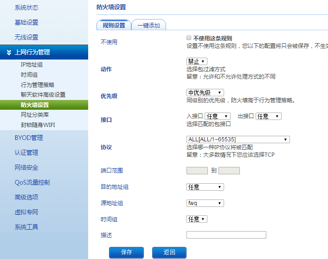Image resolution: width=328 pixels, height=259 pixels.
Task: Go to 聊天软件高级设置 submenu item
Action: click(43, 95)
